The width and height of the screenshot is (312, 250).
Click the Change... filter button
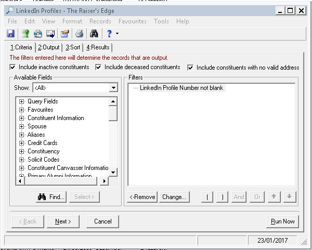(x=174, y=197)
